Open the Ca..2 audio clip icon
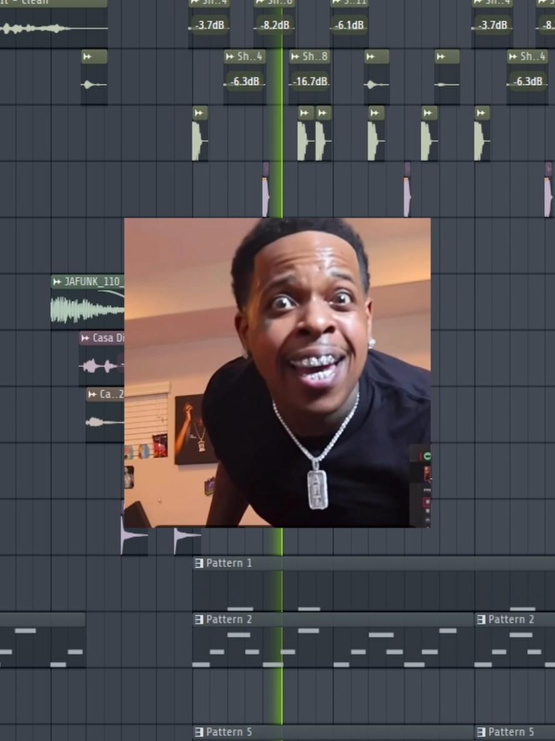The image size is (555, 741). pos(92,394)
